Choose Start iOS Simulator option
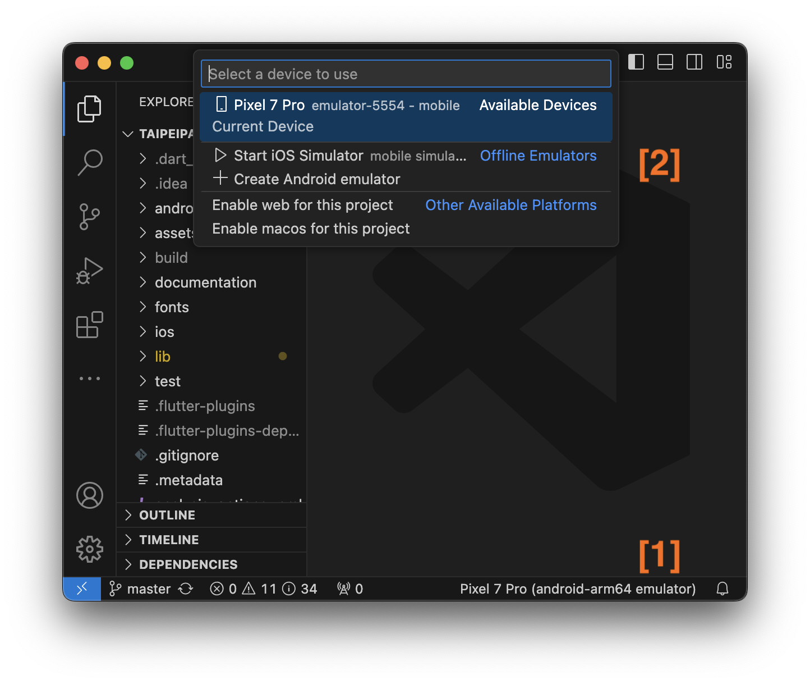The height and width of the screenshot is (684, 810). coord(406,156)
